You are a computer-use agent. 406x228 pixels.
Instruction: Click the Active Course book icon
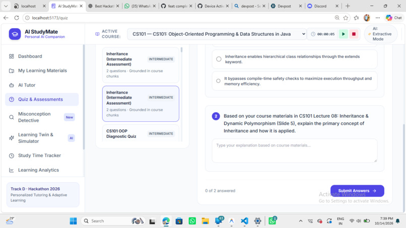point(97,34)
